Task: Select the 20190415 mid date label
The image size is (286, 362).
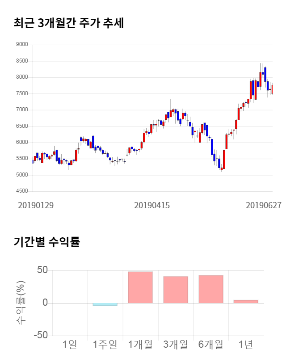Action: tap(152, 206)
